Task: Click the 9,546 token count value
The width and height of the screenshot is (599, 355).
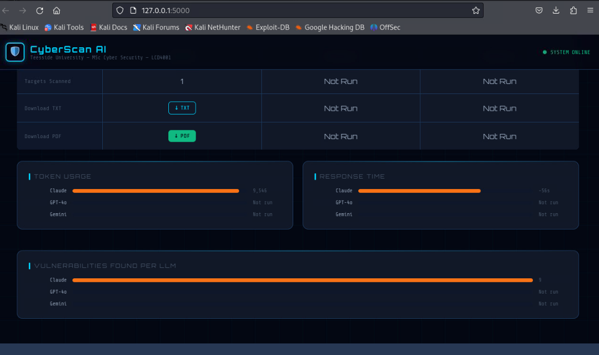Action: pyautogui.click(x=260, y=191)
